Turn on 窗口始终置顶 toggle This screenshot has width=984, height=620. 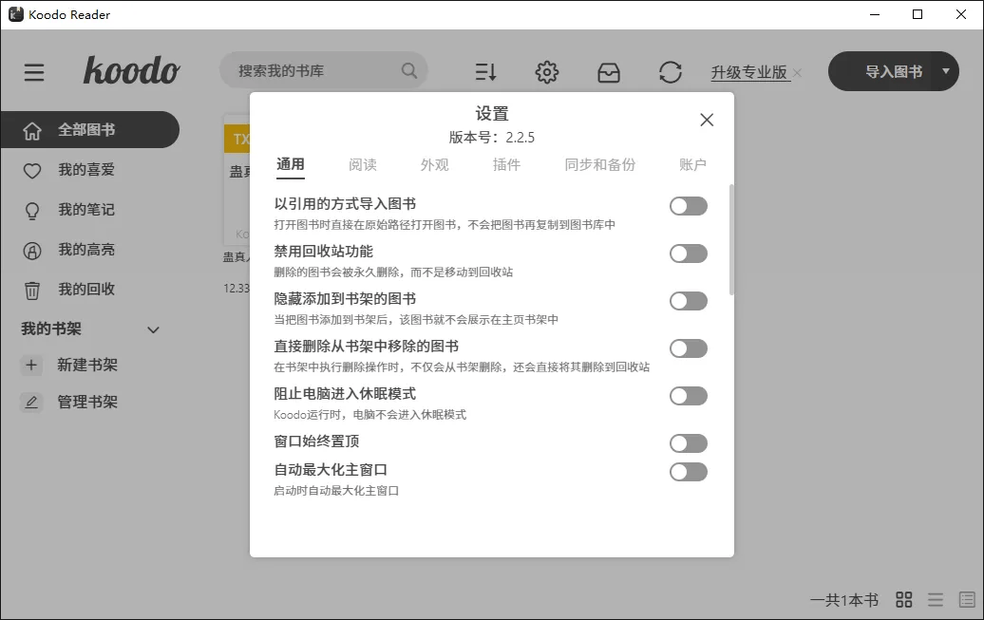688,443
